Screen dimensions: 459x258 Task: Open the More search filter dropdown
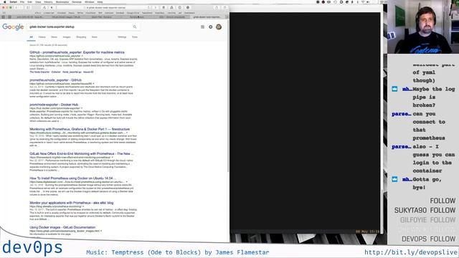94,37
